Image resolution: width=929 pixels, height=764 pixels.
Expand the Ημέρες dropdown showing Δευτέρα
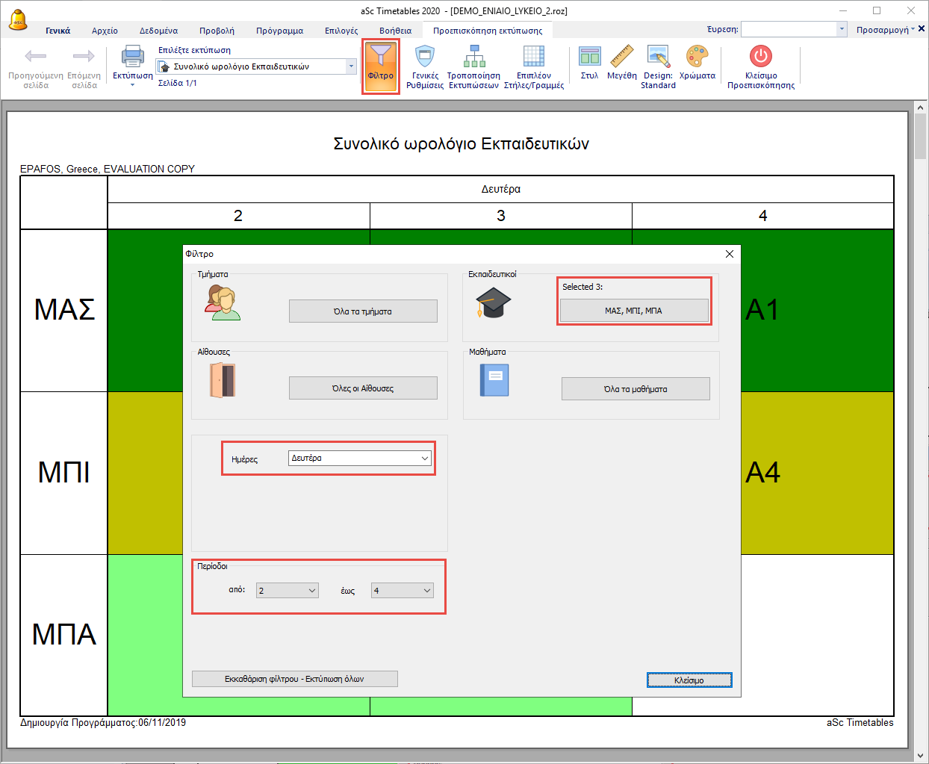[360, 459]
